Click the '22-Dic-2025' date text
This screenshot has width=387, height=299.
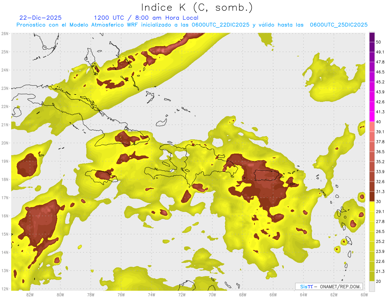pos(40,18)
